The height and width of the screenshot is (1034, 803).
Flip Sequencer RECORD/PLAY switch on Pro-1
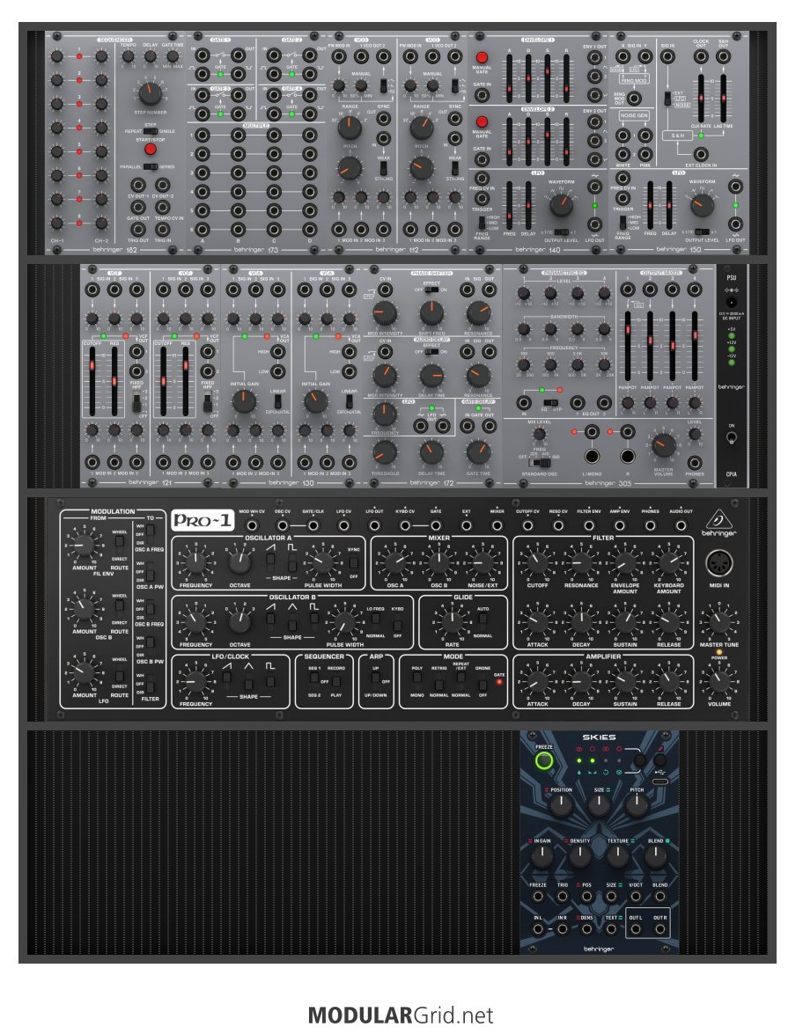(335, 681)
